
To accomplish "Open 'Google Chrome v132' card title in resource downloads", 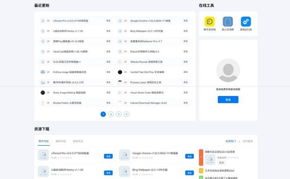I will pos(155,153).
